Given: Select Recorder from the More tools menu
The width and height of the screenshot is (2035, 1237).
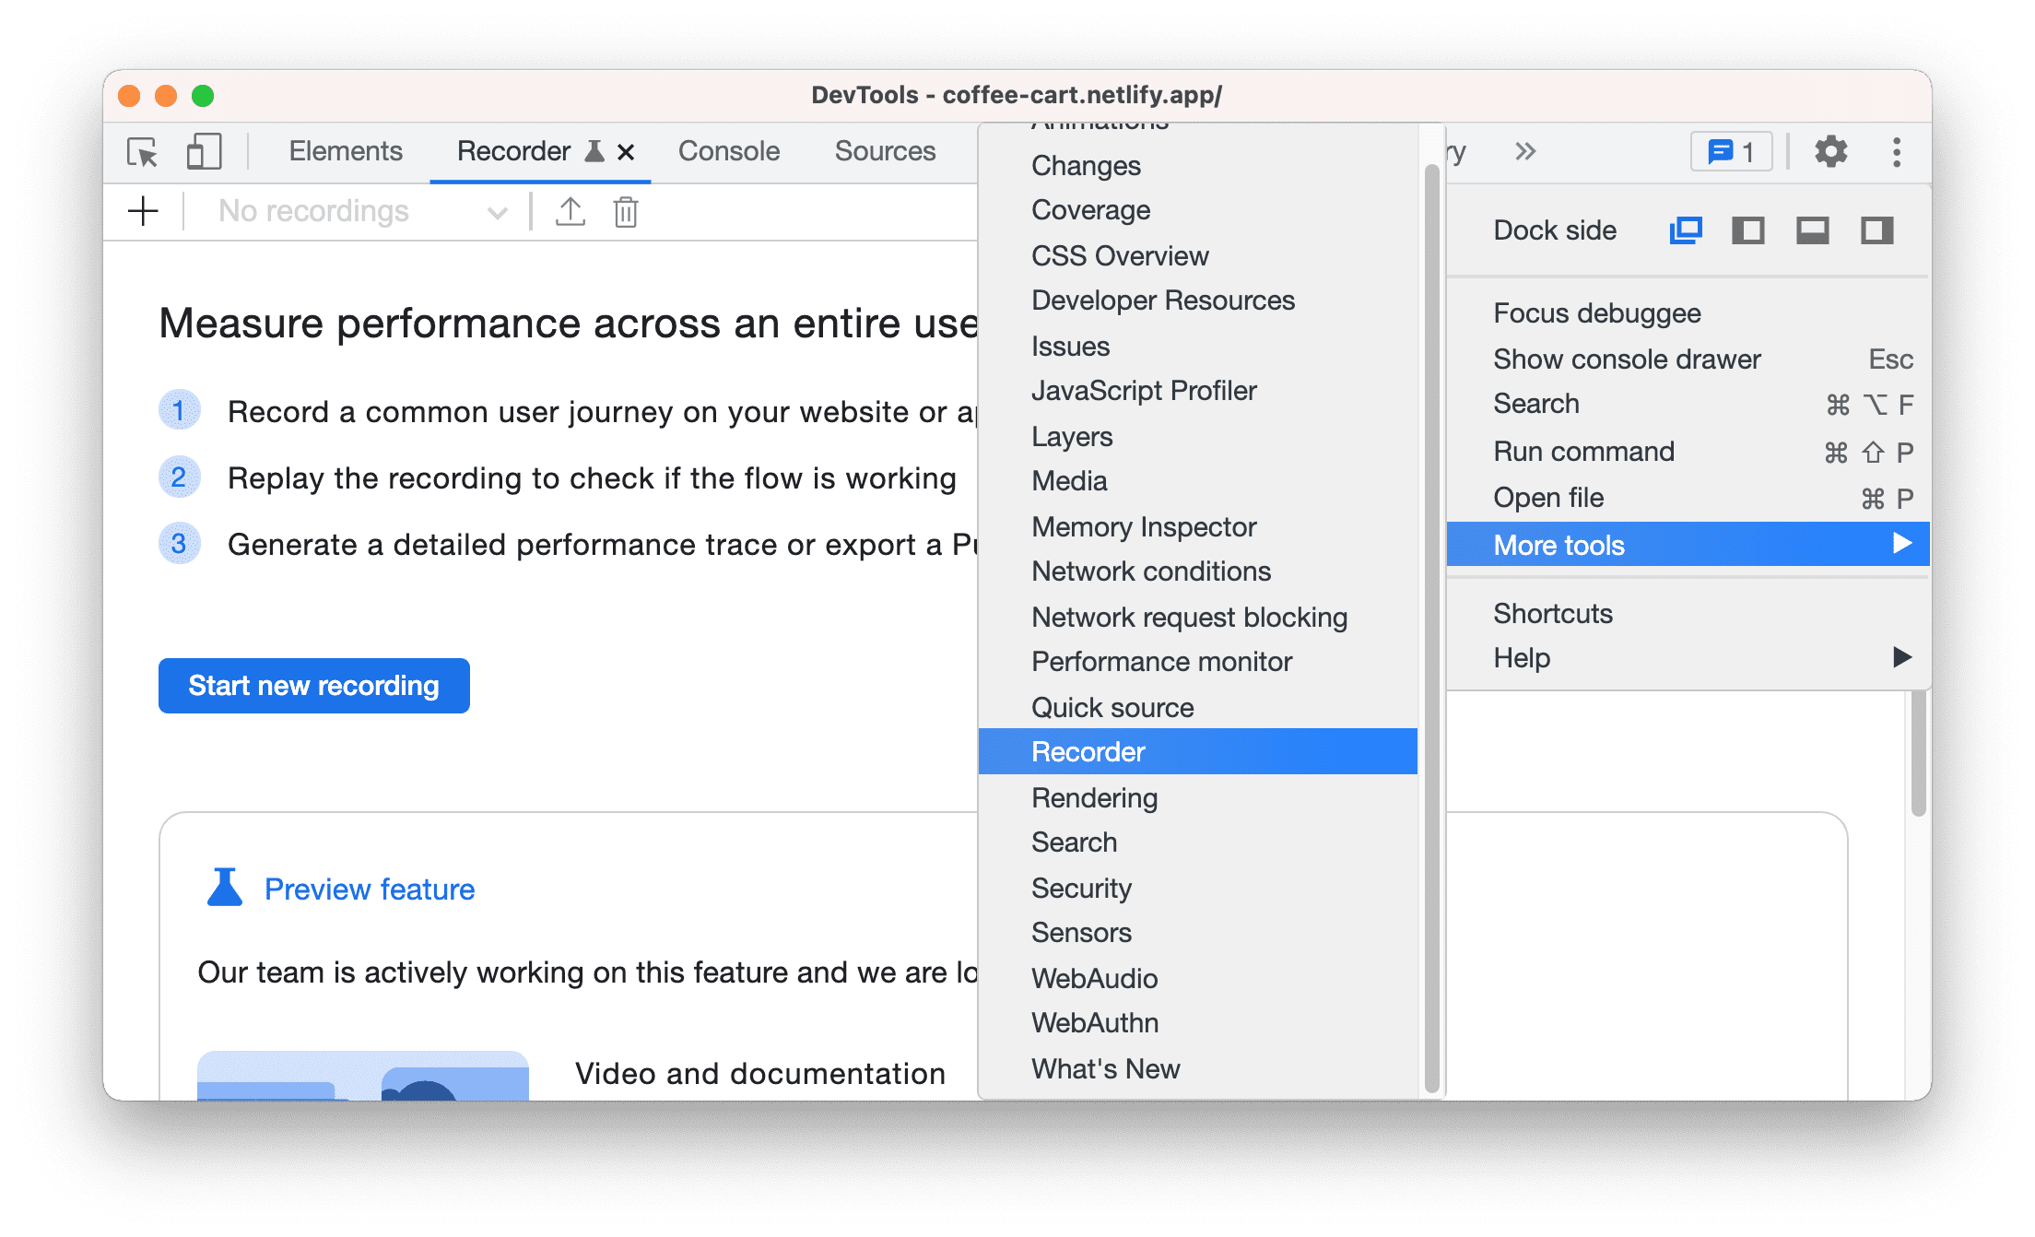Looking at the screenshot, I should tap(1088, 751).
